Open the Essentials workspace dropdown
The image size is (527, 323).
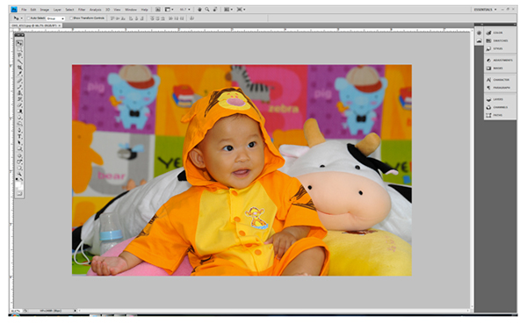pyautogui.click(x=485, y=10)
